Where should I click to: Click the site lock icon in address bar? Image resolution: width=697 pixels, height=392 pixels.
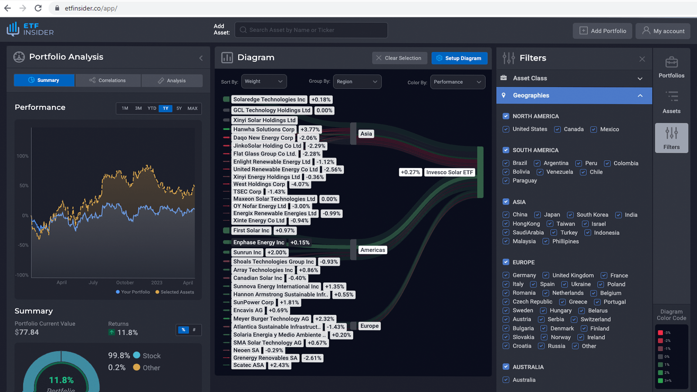pyautogui.click(x=57, y=8)
